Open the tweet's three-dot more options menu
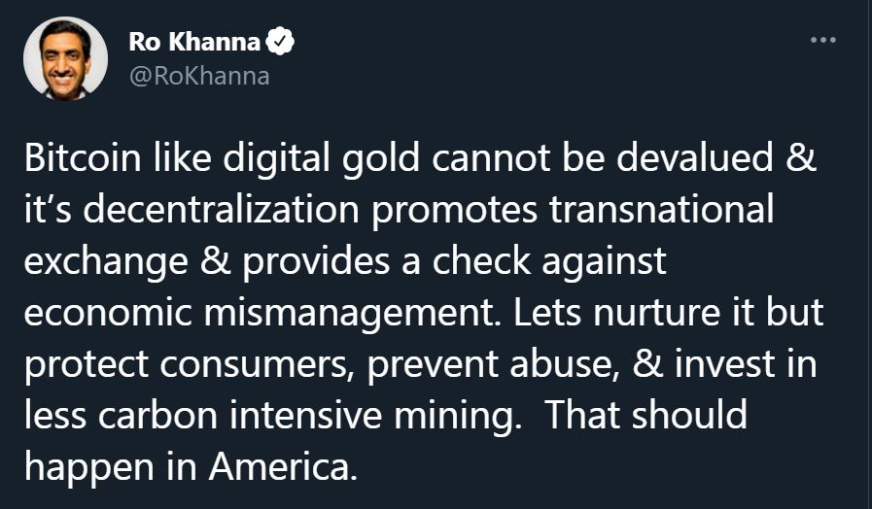 822,41
